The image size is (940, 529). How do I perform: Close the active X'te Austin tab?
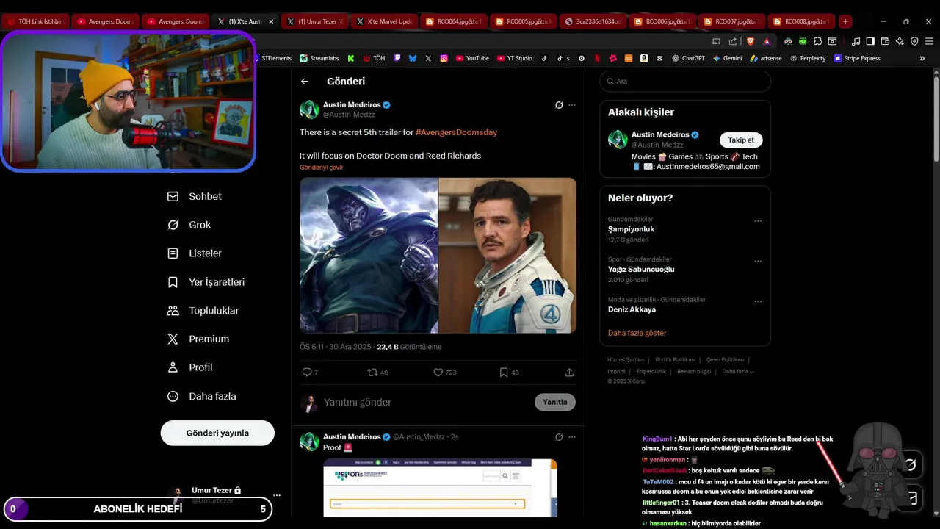coord(271,21)
